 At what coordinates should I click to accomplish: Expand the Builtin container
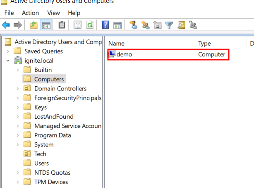point(18,70)
